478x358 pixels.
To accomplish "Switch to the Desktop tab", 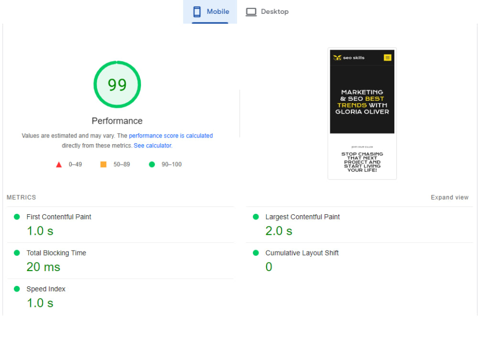I will 267,11.
